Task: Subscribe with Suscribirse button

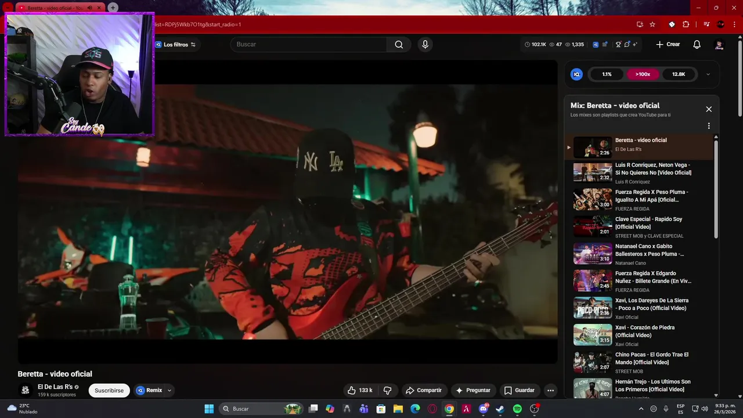Action: pos(109,390)
